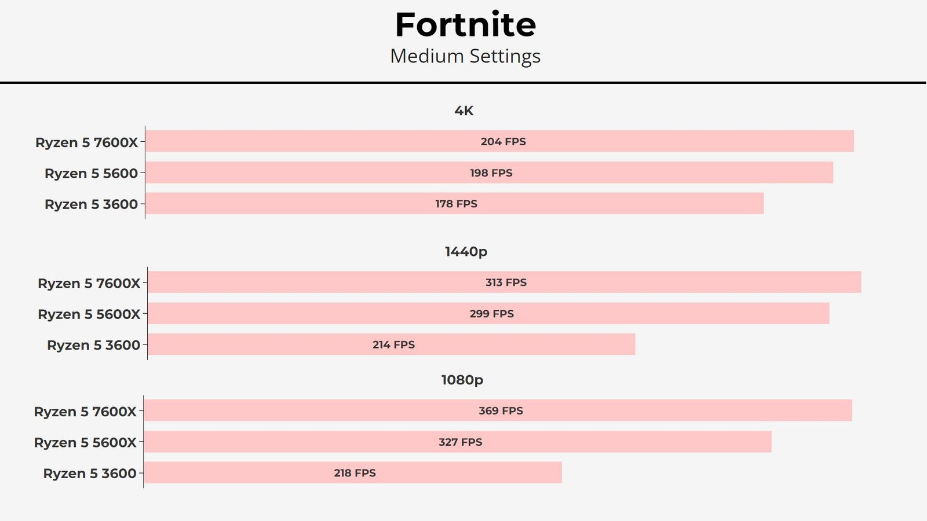Viewport: 927px width, 521px height.
Task: Pick the 178 FPS bar
Action: 454,204
